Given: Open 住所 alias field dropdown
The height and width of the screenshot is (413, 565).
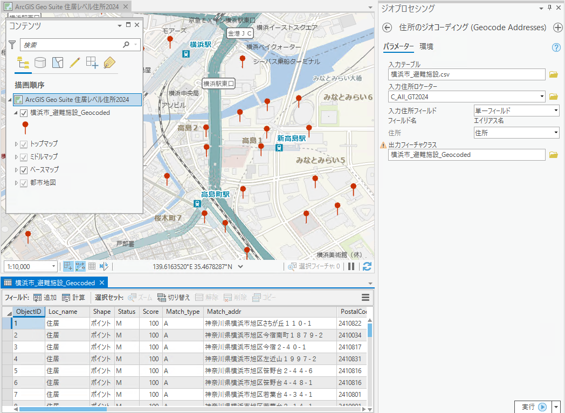Looking at the screenshot, I should pos(556,133).
